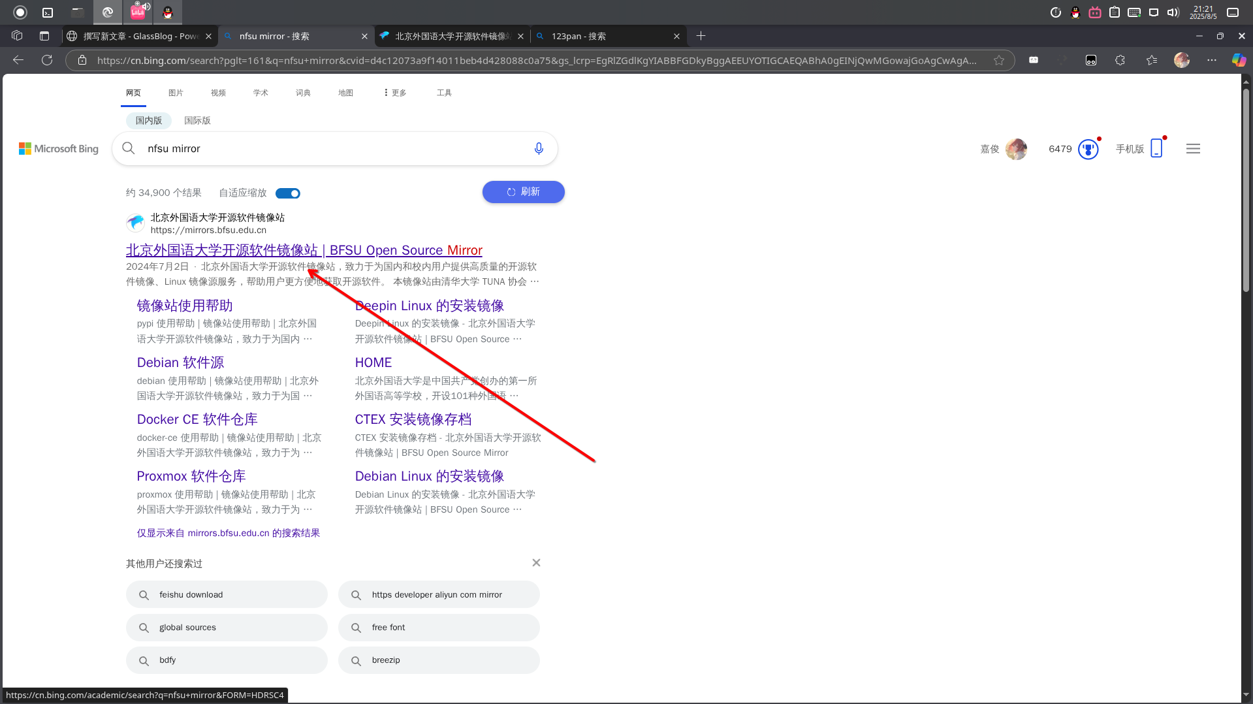Open the volume speaker tray icon
Image resolution: width=1253 pixels, height=704 pixels.
[1173, 12]
